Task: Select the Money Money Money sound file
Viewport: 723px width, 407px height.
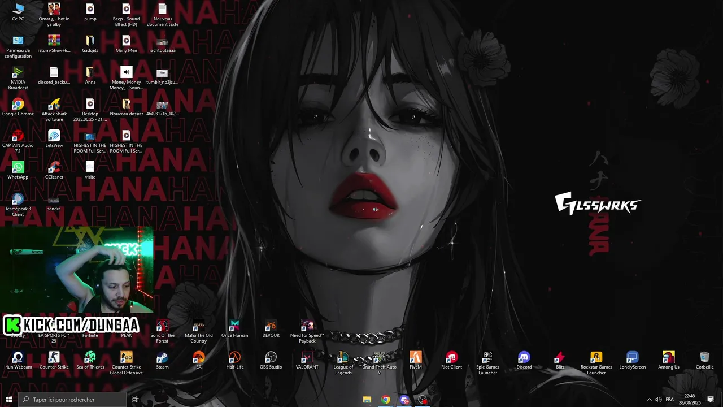Action: (x=127, y=78)
